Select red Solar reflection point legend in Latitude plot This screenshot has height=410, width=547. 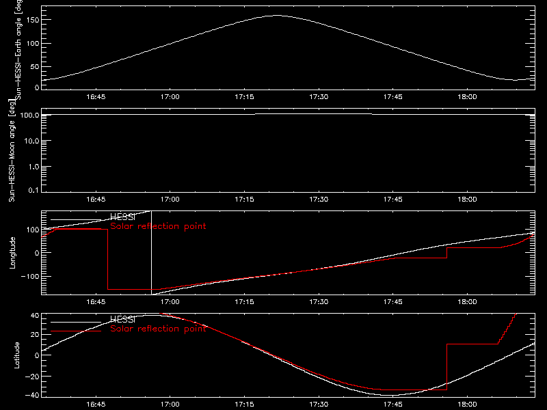point(158,329)
